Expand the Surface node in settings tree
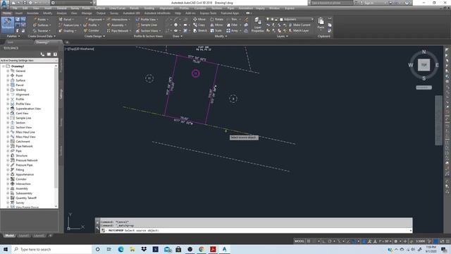The width and height of the screenshot is (451, 254). click(8, 80)
